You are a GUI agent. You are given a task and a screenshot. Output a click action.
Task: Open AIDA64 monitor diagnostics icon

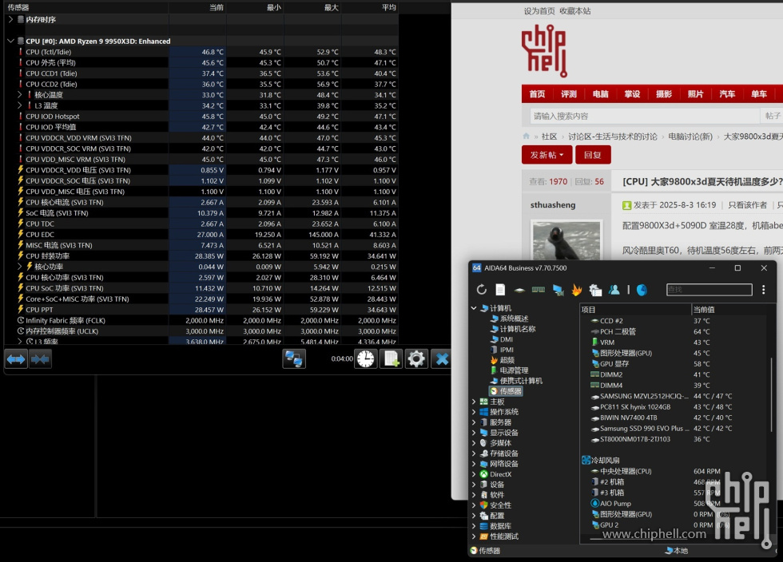(x=558, y=290)
